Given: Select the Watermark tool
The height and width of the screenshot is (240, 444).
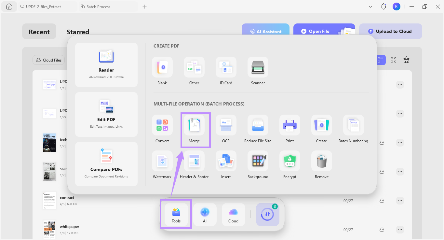Looking at the screenshot, I should coord(162,165).
